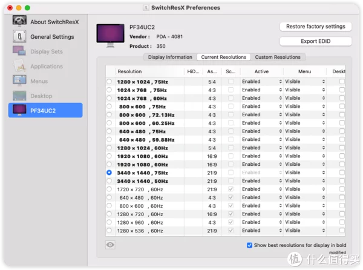Select radio for 1024 x 768, 75Hz
The image size is (363, 270).
coord(109,90)
